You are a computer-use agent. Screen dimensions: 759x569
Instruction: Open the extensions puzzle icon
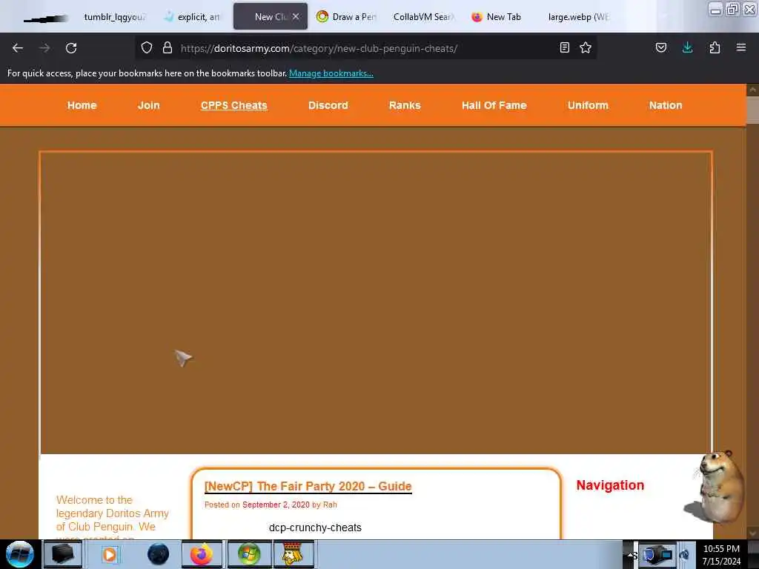(715, 47)
